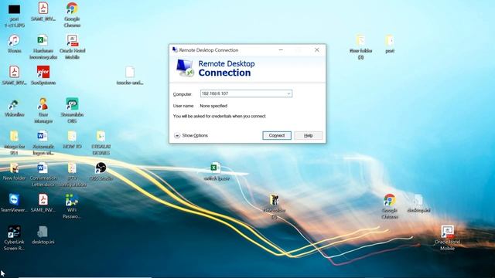Open the Computer combo box dropdown arrow
The width and height of the screenshot is (495, 278).
[288, 93]
